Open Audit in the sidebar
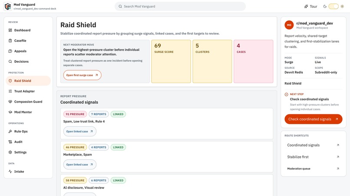This screenshot has width=350, height=196. 28,142
